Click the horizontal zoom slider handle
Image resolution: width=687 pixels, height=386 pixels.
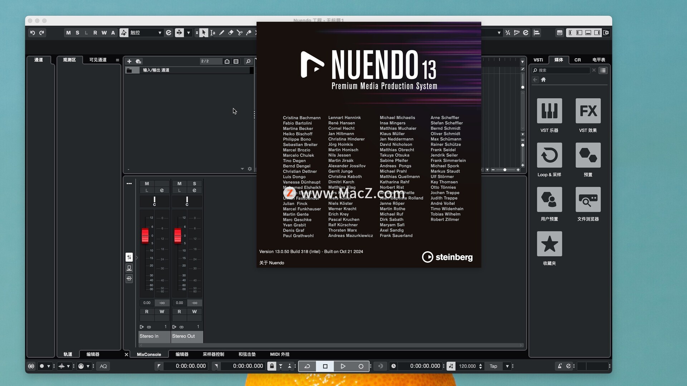pyautogui.click(x=505, y=170)
